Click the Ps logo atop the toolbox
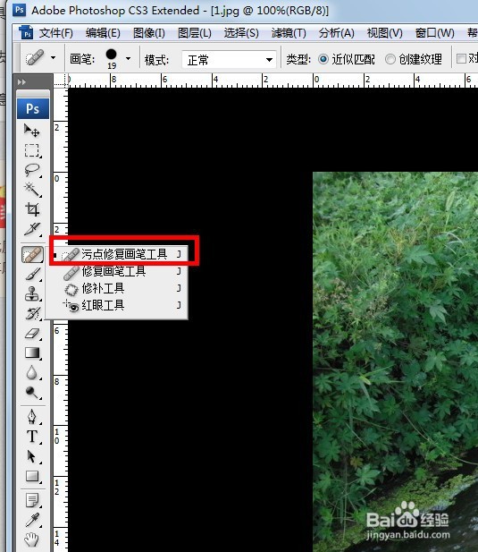 pyautogui.click(x=33, y=109)
